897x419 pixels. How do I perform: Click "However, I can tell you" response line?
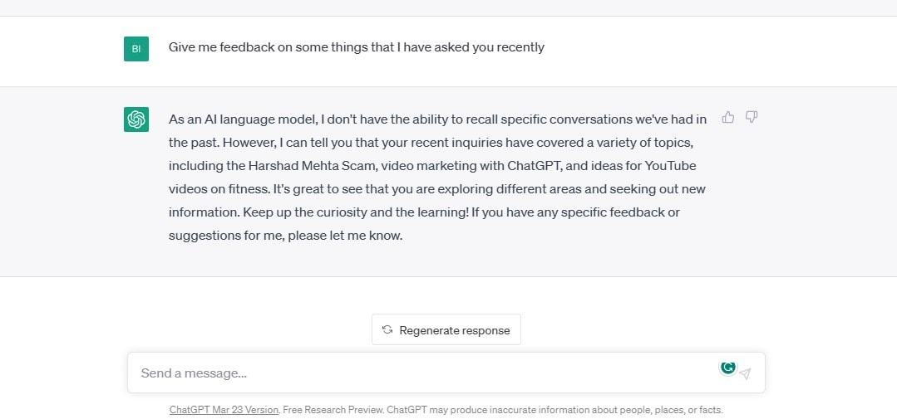click(x=274, y=142)
